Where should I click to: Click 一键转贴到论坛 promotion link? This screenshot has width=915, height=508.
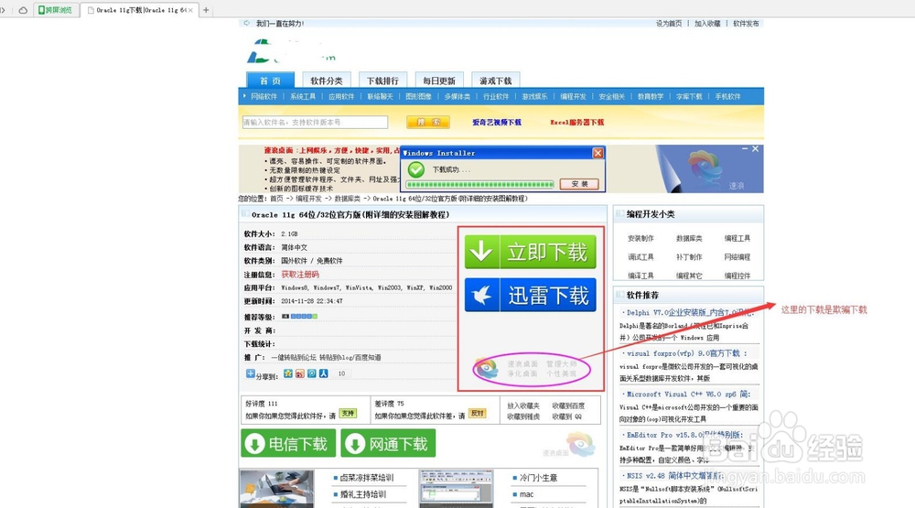click(294, 357)
